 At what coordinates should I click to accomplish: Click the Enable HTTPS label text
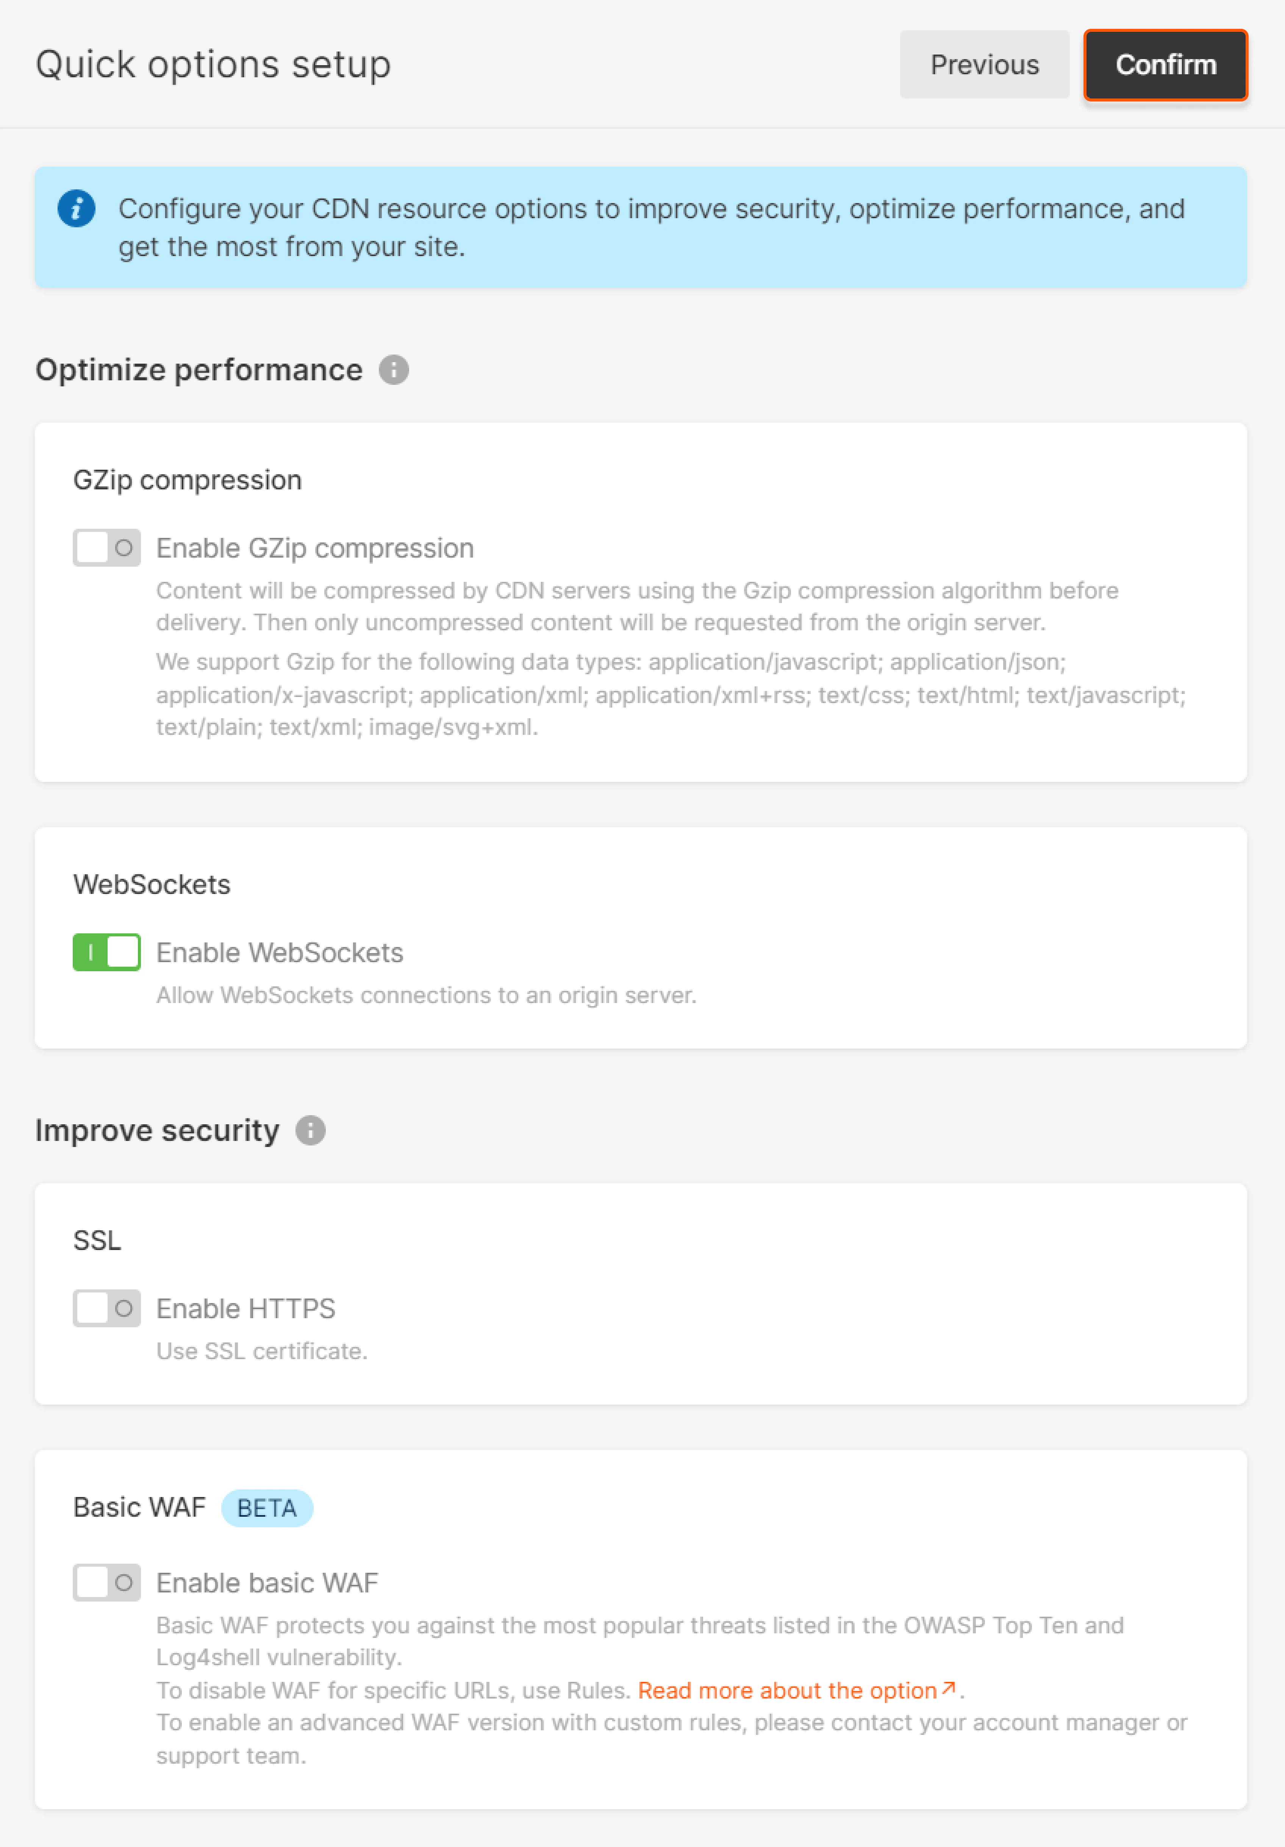(x=245, y=1308)
